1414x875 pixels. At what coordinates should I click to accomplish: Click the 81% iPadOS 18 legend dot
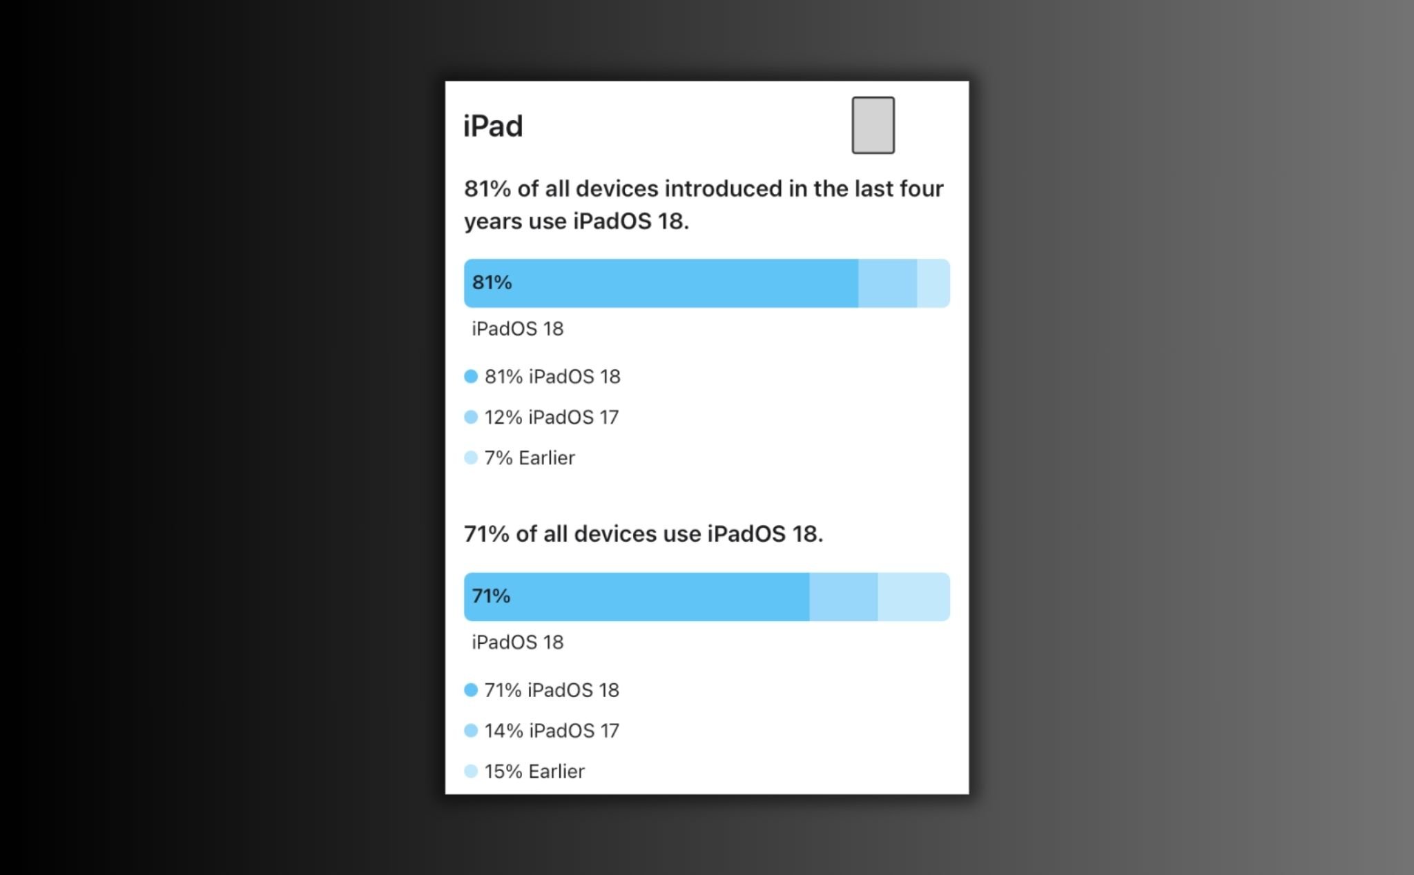point(471,376)
